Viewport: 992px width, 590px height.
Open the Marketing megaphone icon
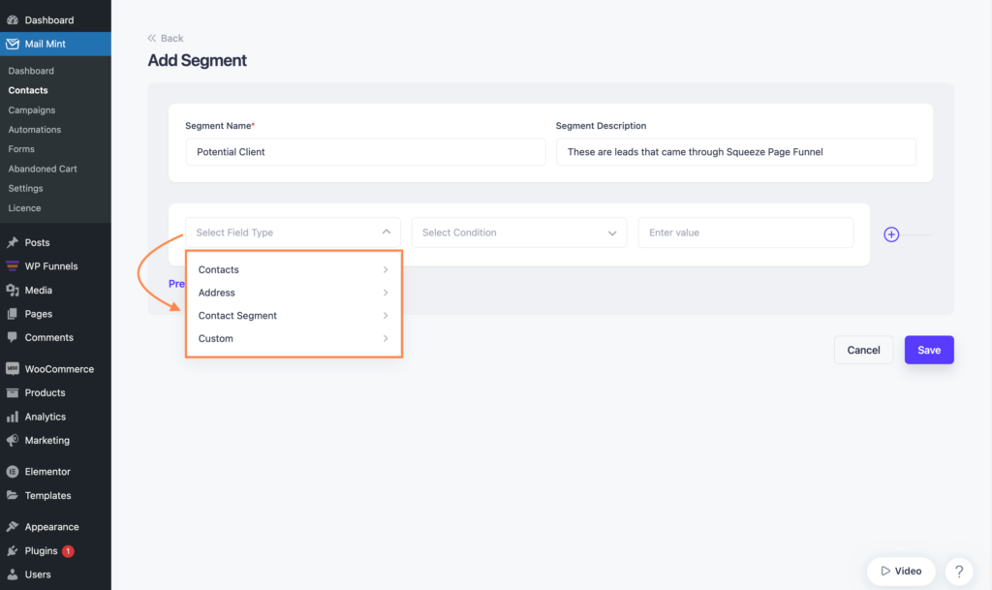point(15,440)
